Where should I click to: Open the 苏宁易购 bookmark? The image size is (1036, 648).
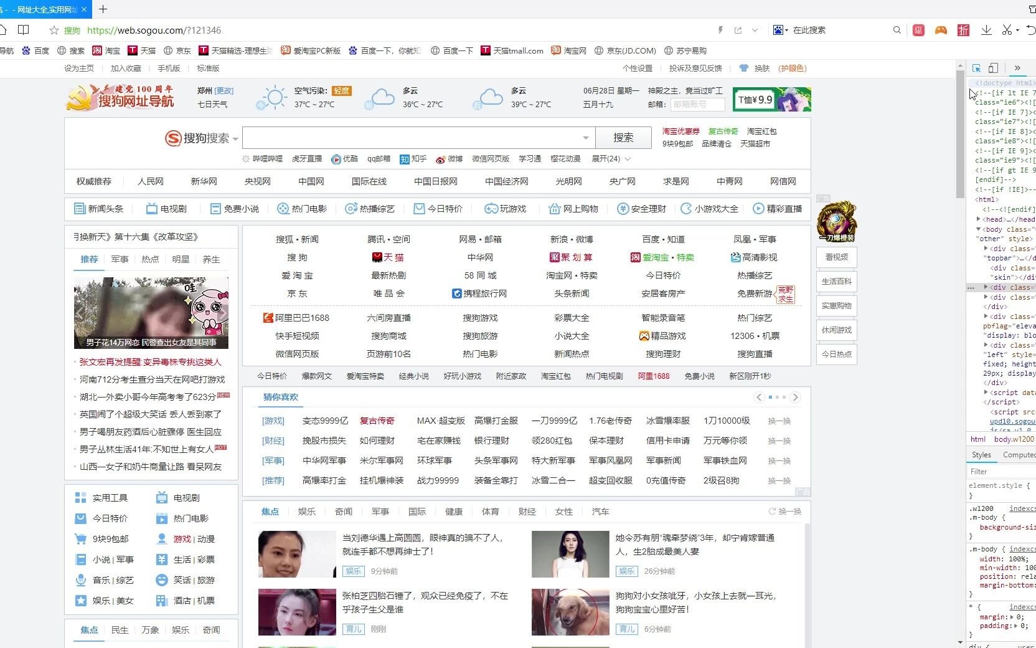coord(685,50)
